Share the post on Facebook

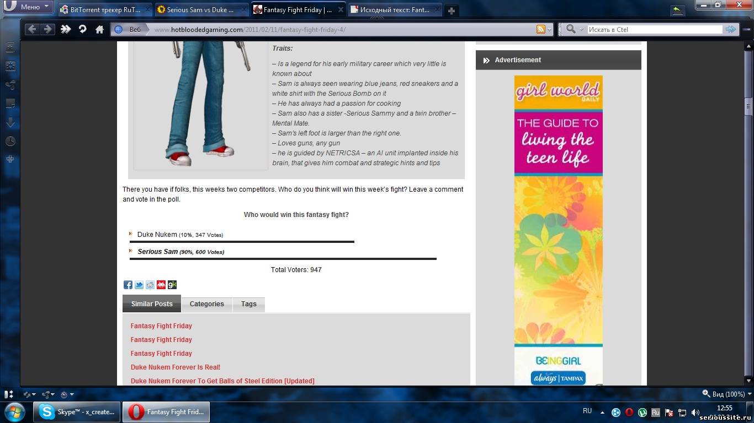click(x=128, y=285)
